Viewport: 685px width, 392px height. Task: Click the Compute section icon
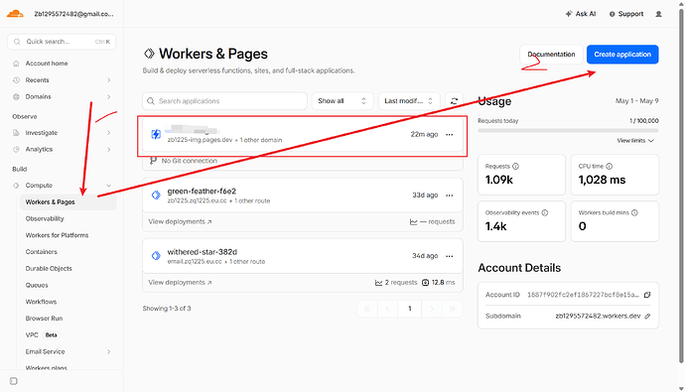[x=16, y=186]
